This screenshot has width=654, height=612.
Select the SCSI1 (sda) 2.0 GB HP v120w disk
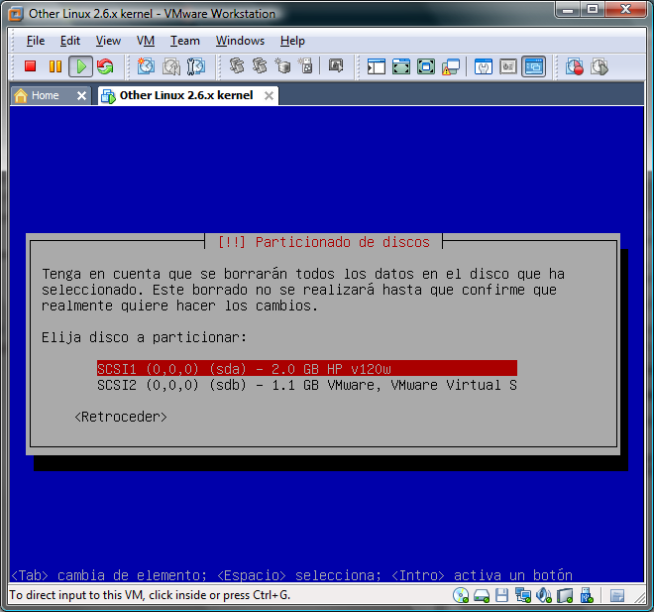307,369
